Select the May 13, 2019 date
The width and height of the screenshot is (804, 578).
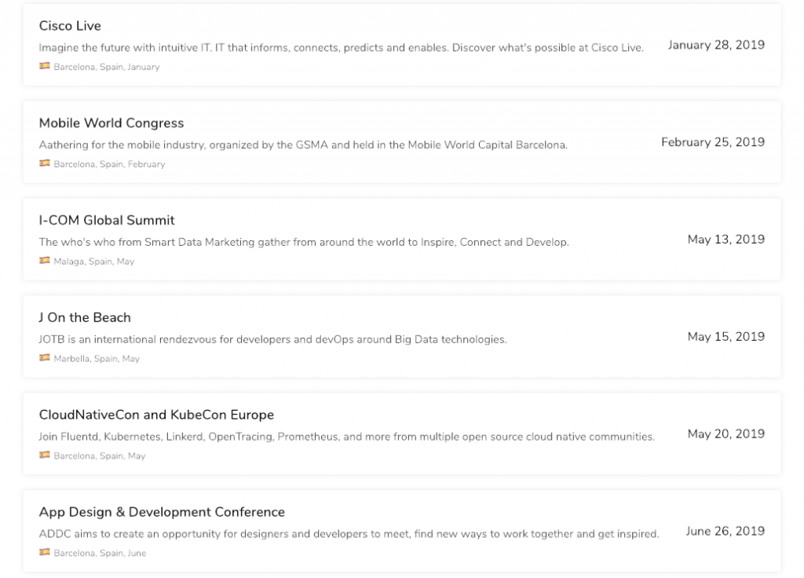[x=726, y=240]
